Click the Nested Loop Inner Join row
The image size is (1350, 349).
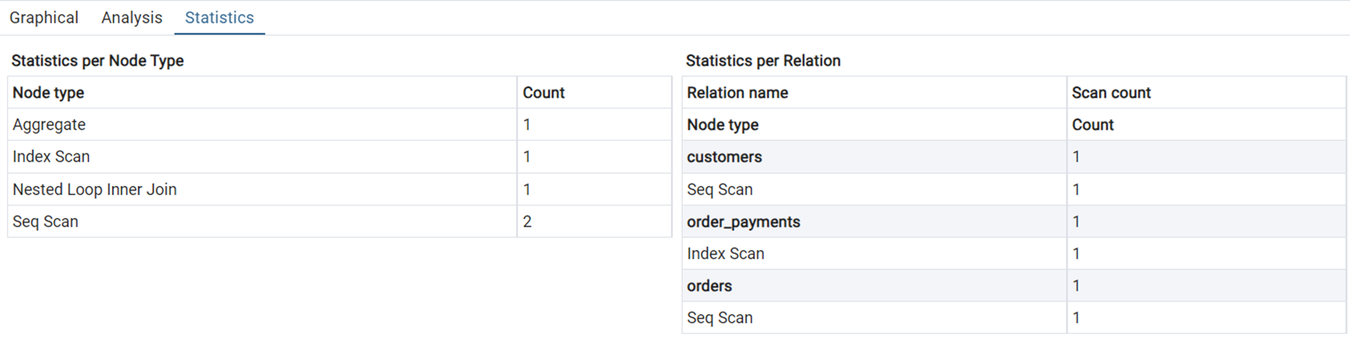pos(95,189)
